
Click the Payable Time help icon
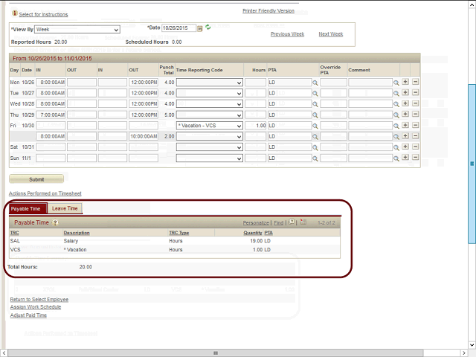(56, 222)
